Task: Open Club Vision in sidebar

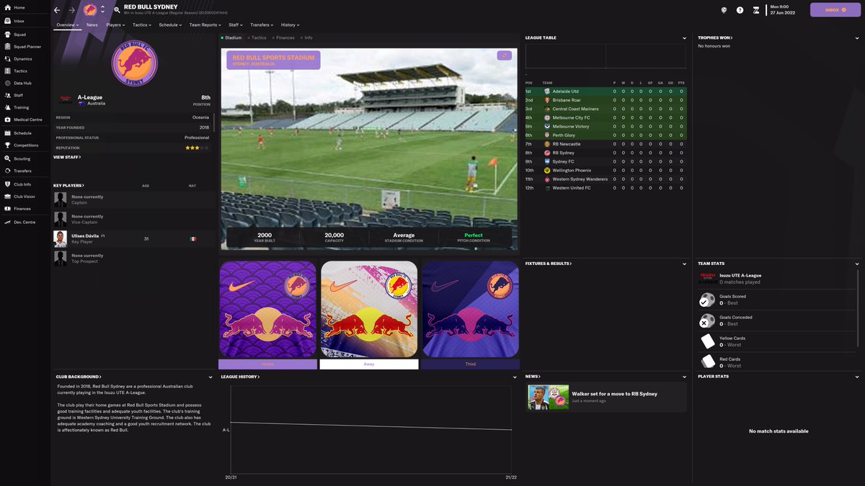Action: click(x=24, y=196)
